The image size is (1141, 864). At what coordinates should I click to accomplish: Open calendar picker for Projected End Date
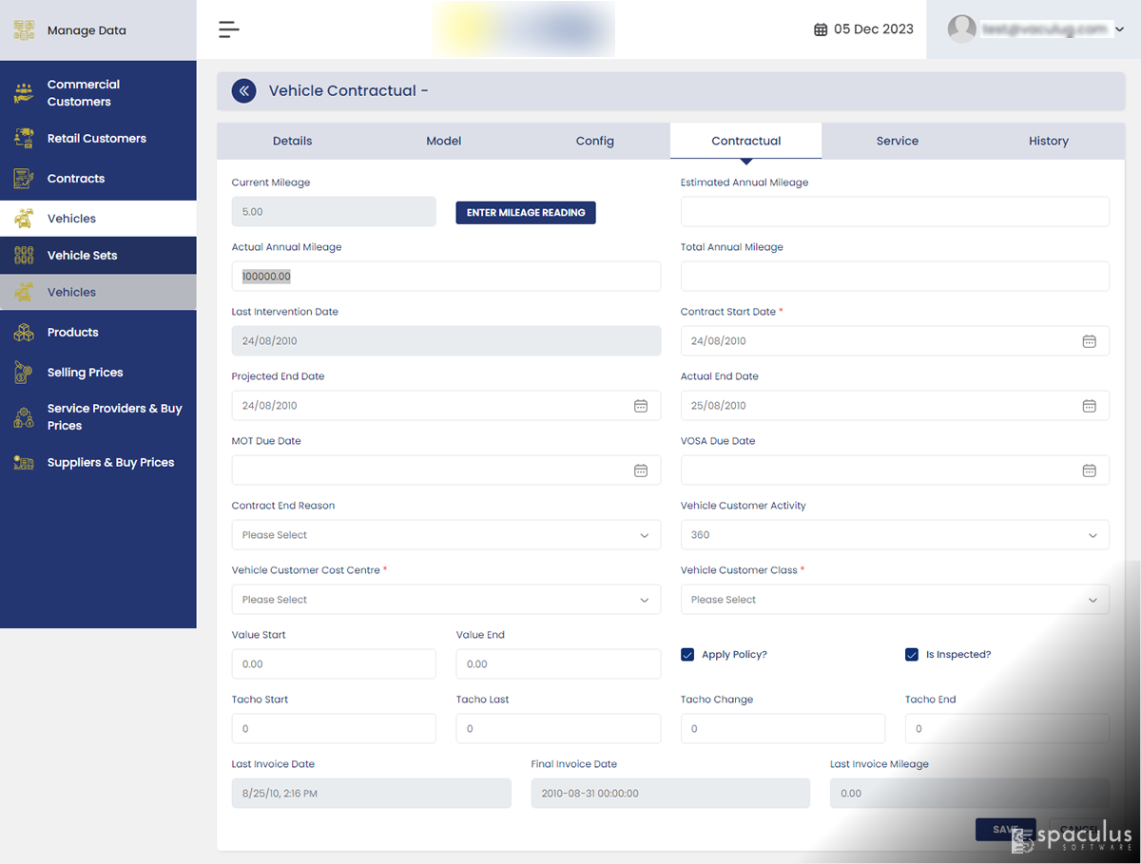tap(641, 406)
